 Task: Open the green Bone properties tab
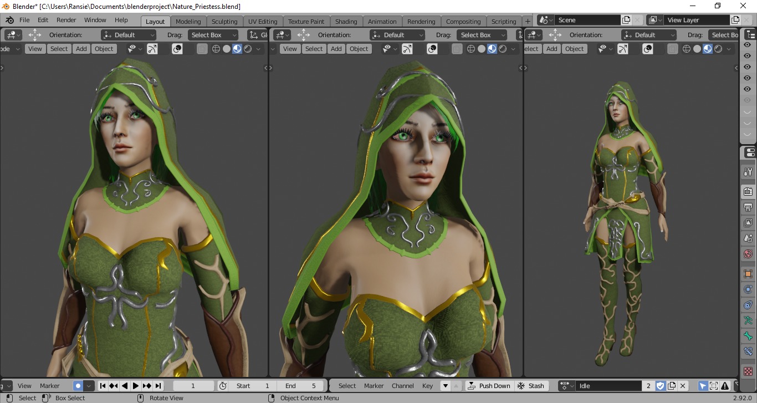point(748,336)
